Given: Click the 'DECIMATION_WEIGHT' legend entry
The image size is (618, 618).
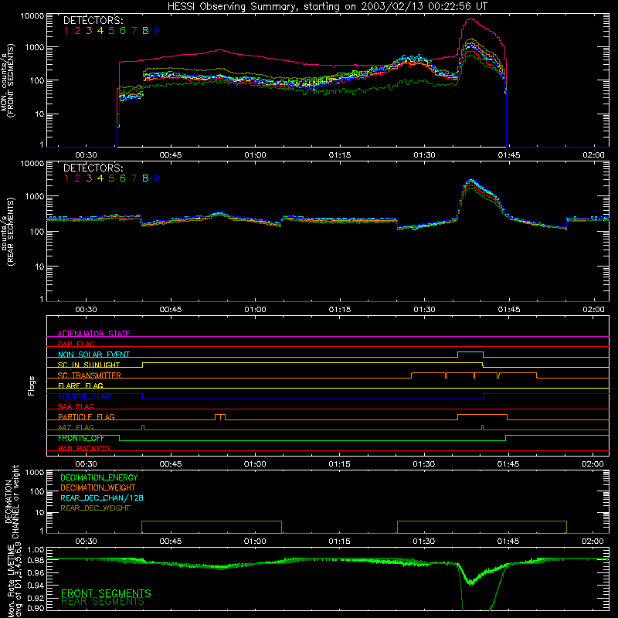Looking at the screenshot, I should (98, 488).
